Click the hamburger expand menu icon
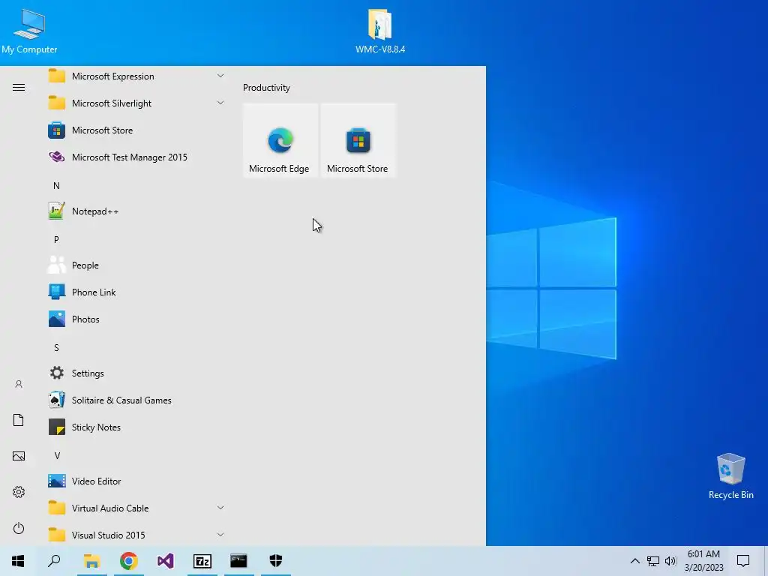This screenshot has height=576, width=768. click(19, 88)
